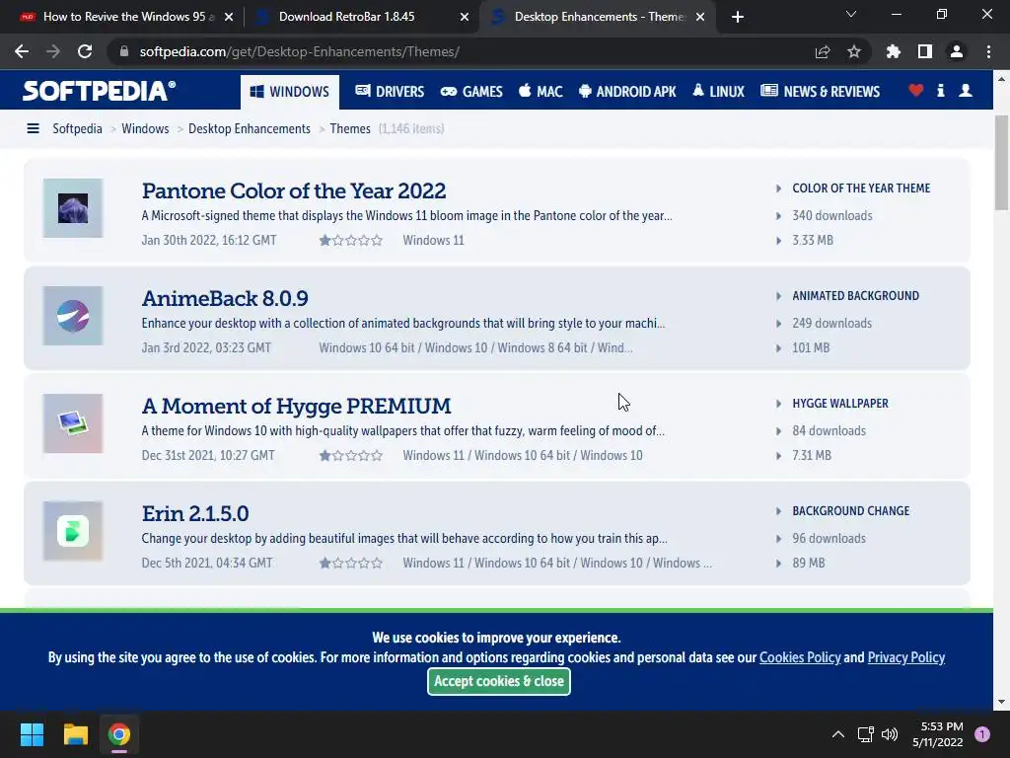The image size is (1010, 758).
Task: Open the MAC section
Action: coord(541,92)
